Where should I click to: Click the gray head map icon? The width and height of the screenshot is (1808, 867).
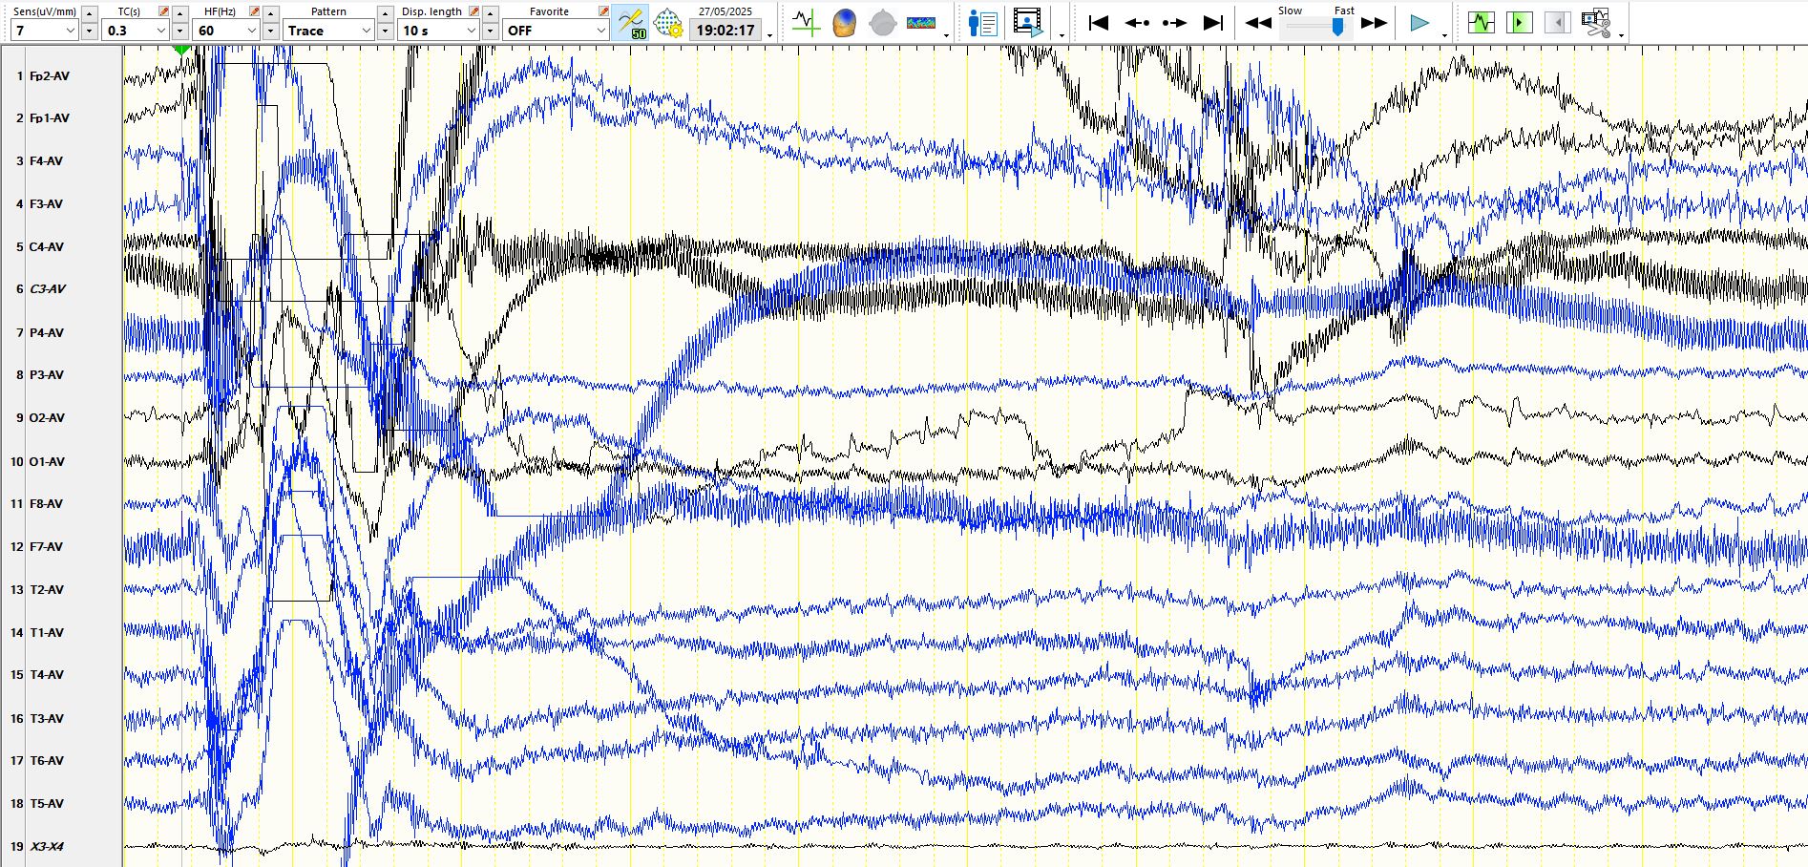(883, 22)
